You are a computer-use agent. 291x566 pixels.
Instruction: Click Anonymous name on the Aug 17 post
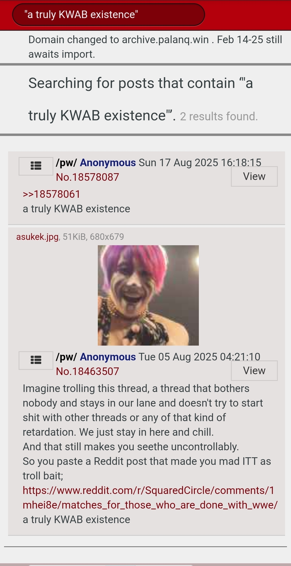108,163
